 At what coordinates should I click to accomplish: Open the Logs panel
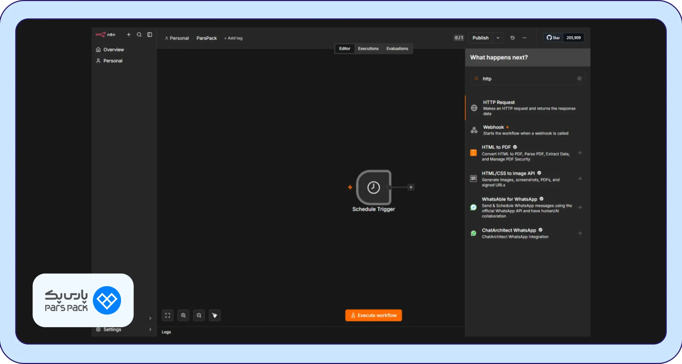pyautogui.click(x=166, y=332)
